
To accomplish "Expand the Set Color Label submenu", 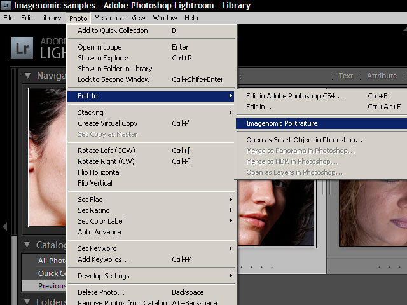I will 151,221.
